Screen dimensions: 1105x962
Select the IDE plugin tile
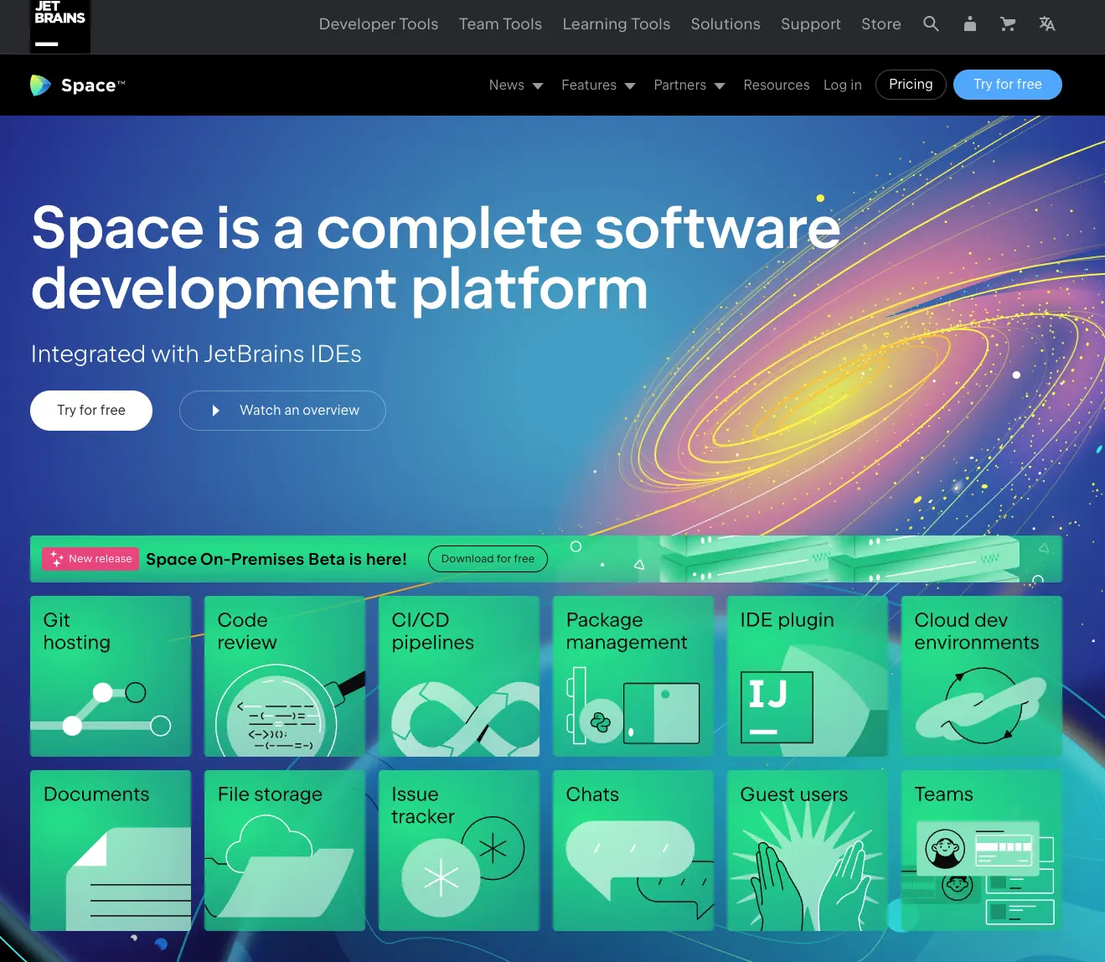point(807,676)
